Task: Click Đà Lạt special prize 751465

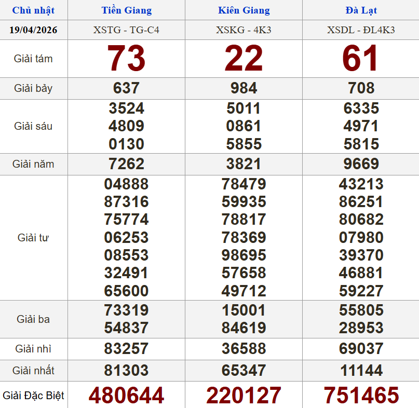Action: click(x=361, y=396)
